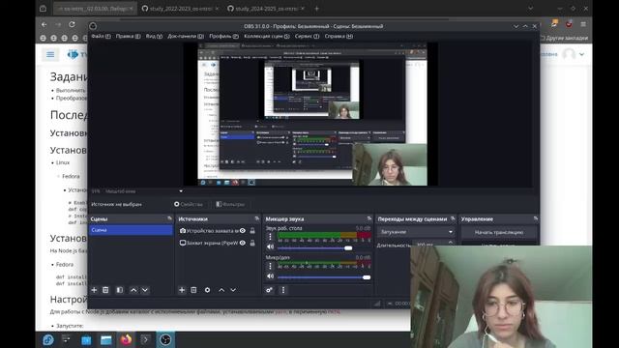
Task: Open Firefox from the taskbar
Action: click(x=126, y=339)
